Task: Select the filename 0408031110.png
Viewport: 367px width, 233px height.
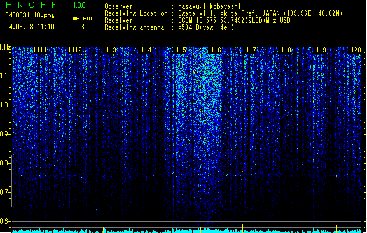Action: 30,15
